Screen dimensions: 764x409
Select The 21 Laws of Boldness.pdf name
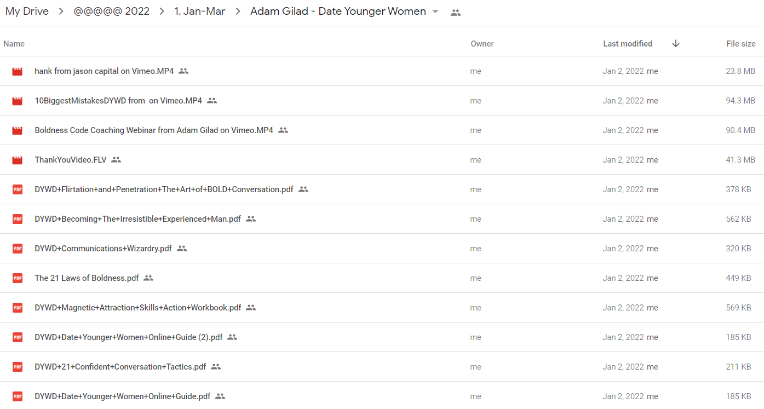[x=87, y=278]
